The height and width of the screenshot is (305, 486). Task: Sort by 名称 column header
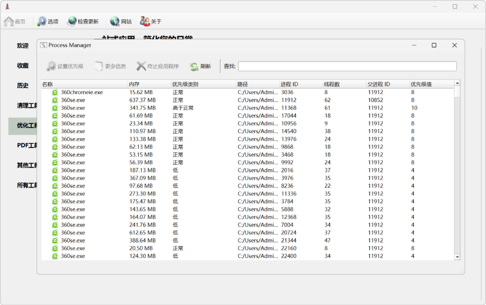click(x=84, y=84)
